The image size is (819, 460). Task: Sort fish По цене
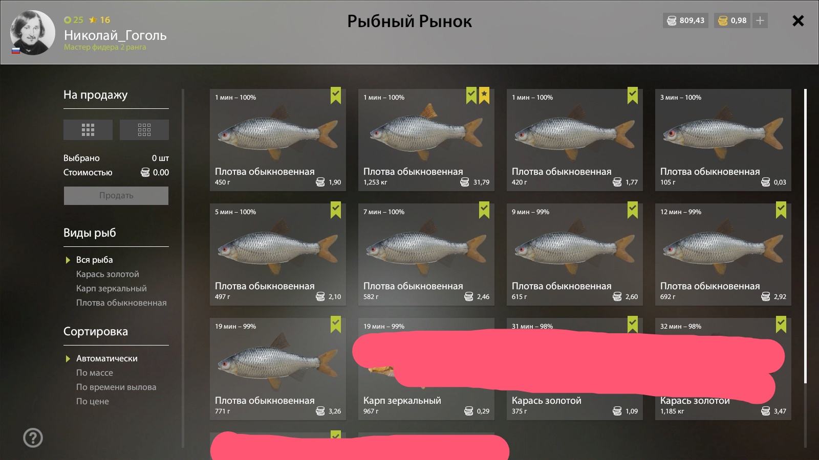click(93, 401)
